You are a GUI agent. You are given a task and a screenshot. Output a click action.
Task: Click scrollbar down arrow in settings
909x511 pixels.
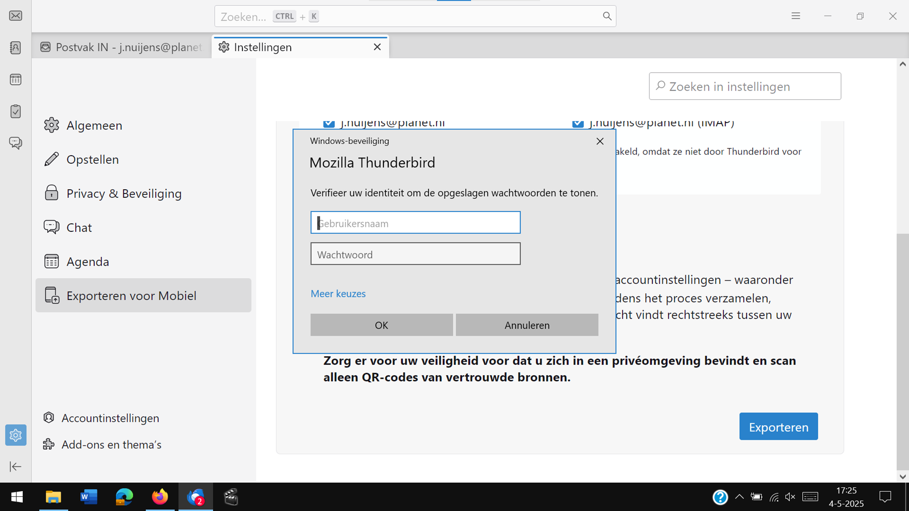coord(903,477)
